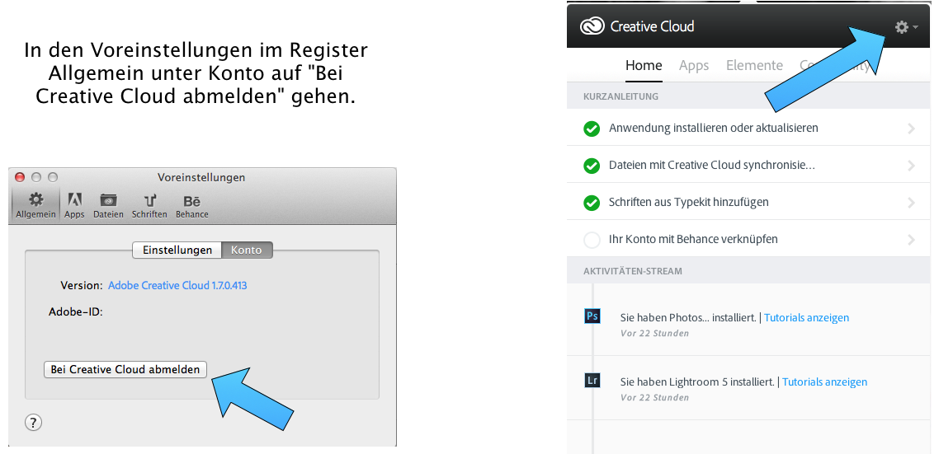Select the Einstellungen segment
Image resolution: width=939 pixels, height=454 pixels.
click(x=177, y=250)
